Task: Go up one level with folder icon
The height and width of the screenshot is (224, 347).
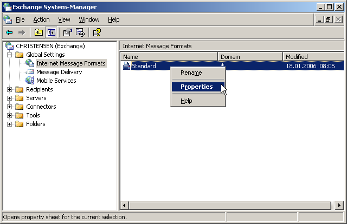Action: coord(38,32)
